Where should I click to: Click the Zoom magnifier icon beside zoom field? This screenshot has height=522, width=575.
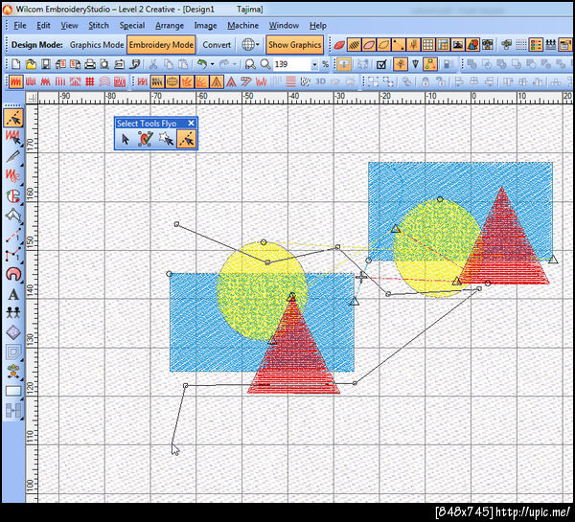[265, 64]
